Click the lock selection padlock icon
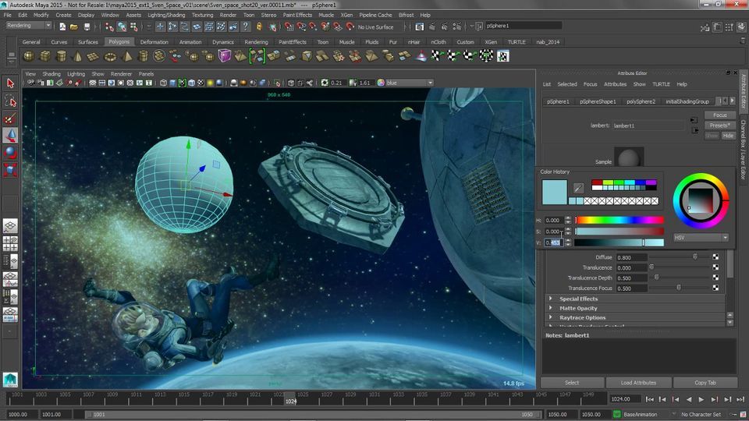Viewport: 749px width, 421px height. click(x=259, y=27)
